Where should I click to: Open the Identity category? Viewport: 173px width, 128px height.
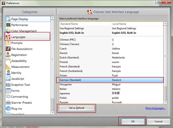tap(28, 73)
